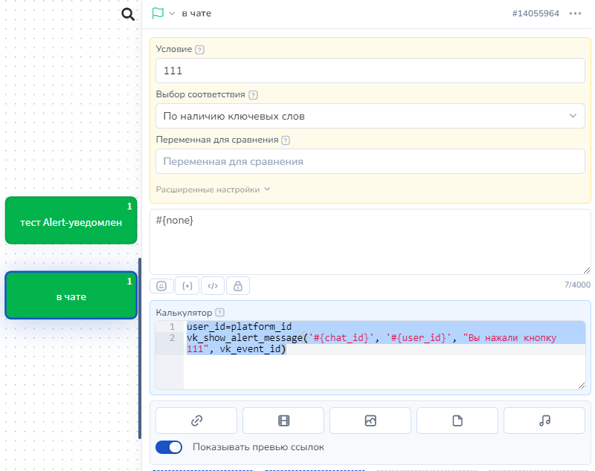Attach an audio file with note icon

coord(544,420)
